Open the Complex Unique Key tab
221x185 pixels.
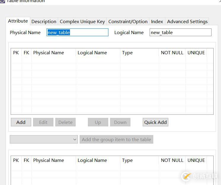click(x=82, y=21)
